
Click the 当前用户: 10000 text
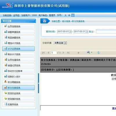pyautogui.click(x=29, y=15)
